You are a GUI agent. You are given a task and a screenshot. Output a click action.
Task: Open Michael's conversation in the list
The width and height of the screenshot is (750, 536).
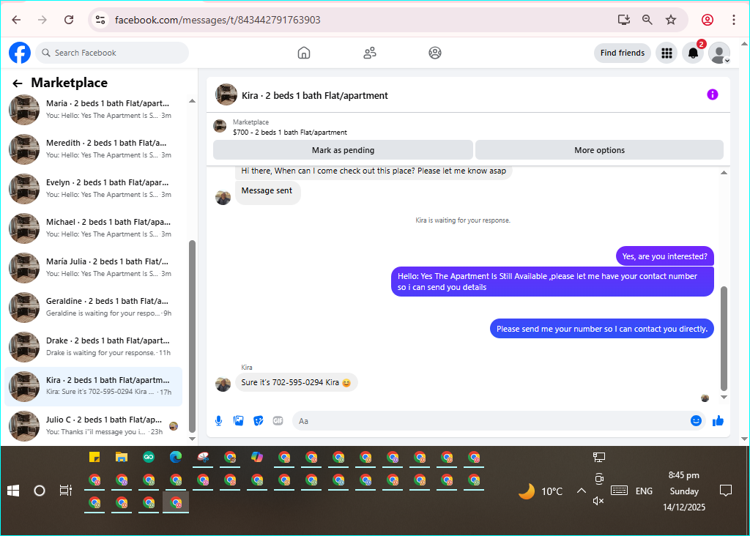point(94,228)
